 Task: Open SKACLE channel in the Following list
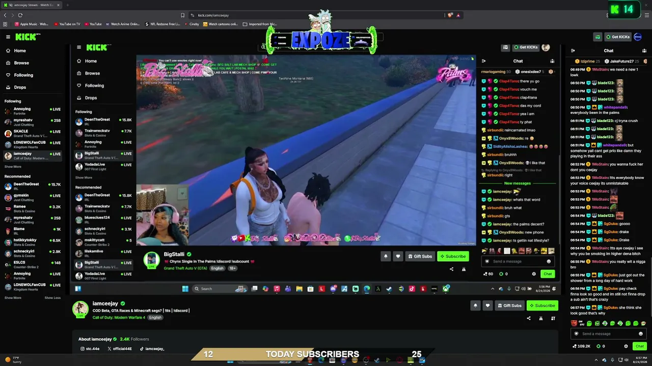pos(33,133)
